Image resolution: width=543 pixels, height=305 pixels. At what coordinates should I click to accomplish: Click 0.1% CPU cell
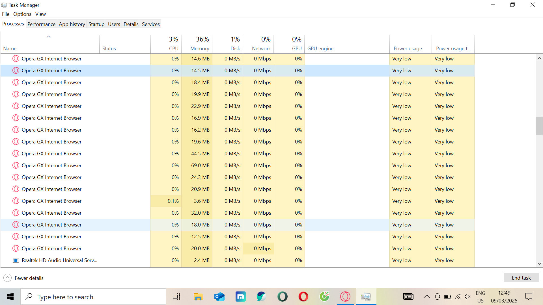pos(166,201)
